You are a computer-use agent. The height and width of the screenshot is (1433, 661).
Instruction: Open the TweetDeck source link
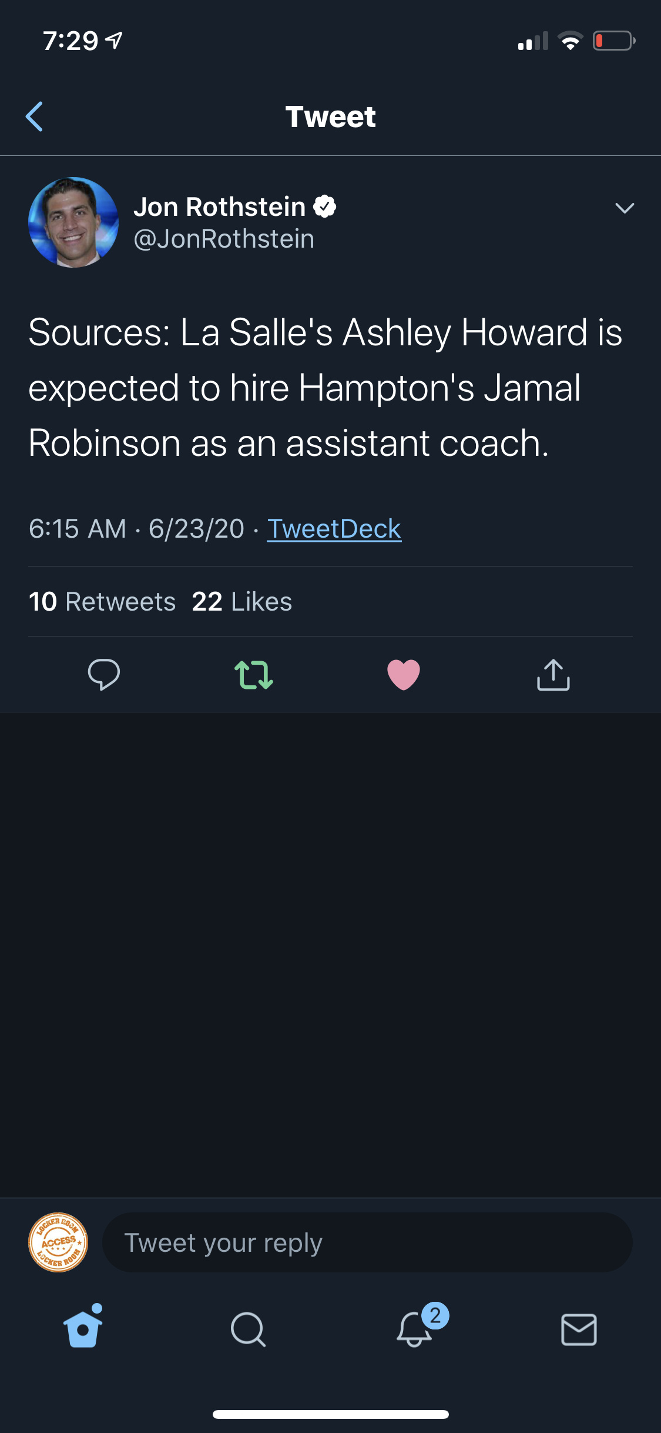click(x=334, y=528)
